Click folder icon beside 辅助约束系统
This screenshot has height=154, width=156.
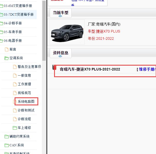7,136
